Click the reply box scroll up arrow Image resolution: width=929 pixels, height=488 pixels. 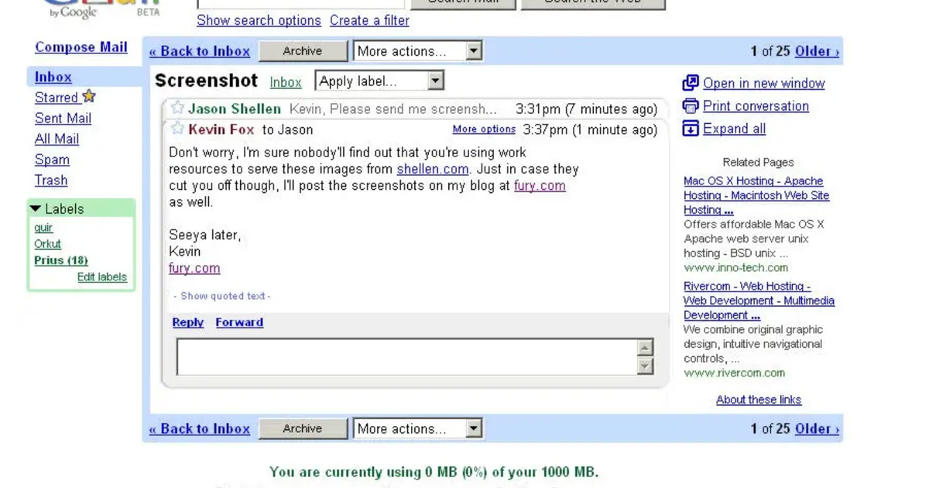pyautogui.click(x=646, y=347)
